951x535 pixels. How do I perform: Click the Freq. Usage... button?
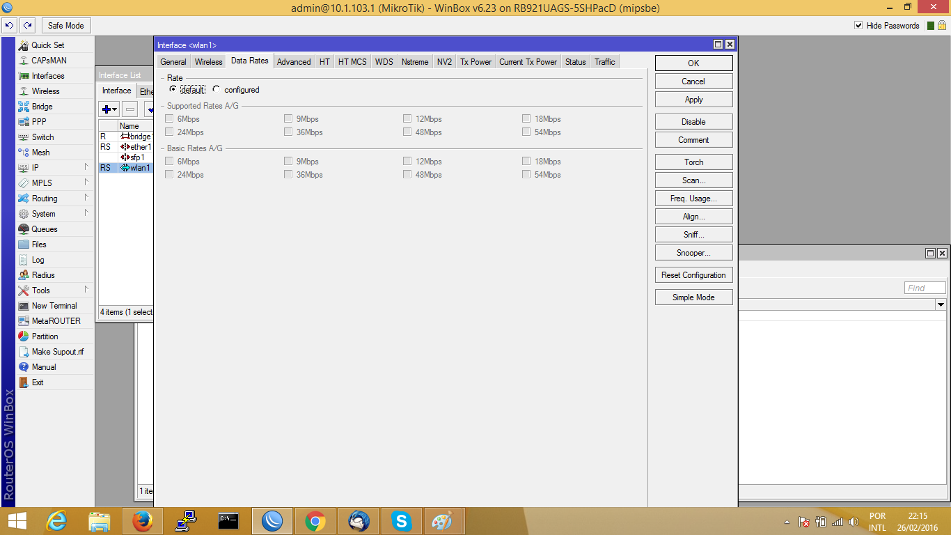tap(693, 199)
